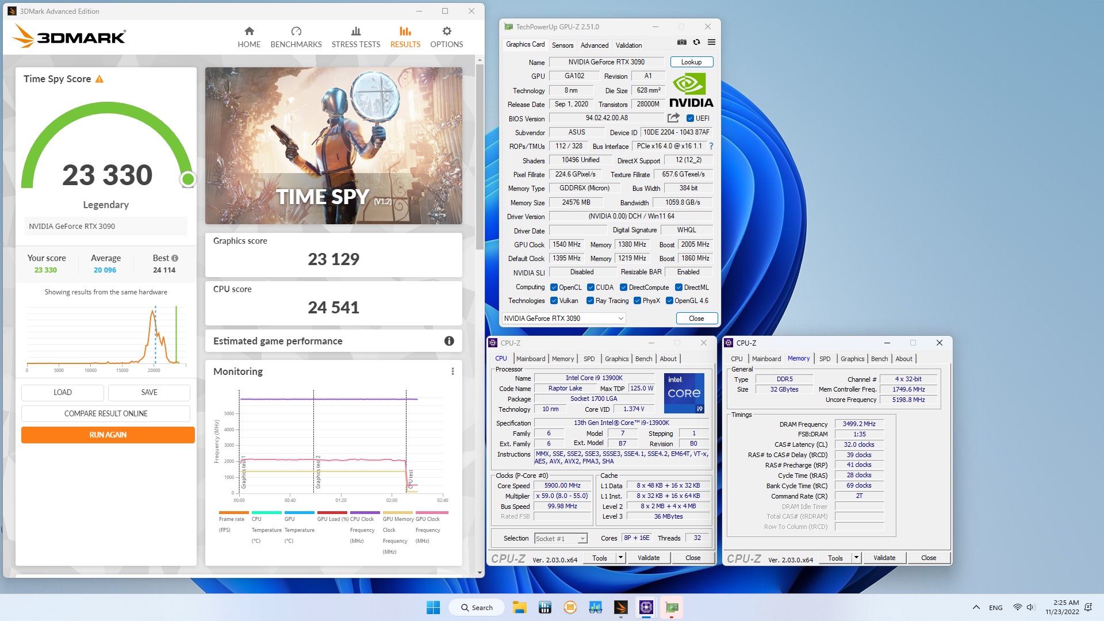Click the Time Spy artwork thumbnail

(x=333, y=145)
